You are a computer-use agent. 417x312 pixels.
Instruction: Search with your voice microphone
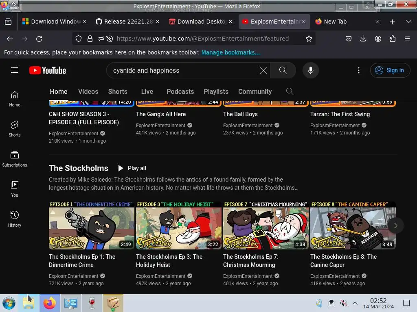[x=310, y=70]
